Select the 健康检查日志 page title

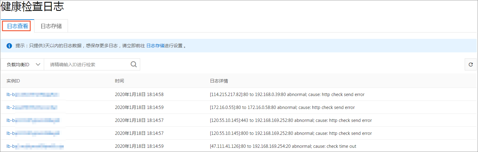point(32,7)
